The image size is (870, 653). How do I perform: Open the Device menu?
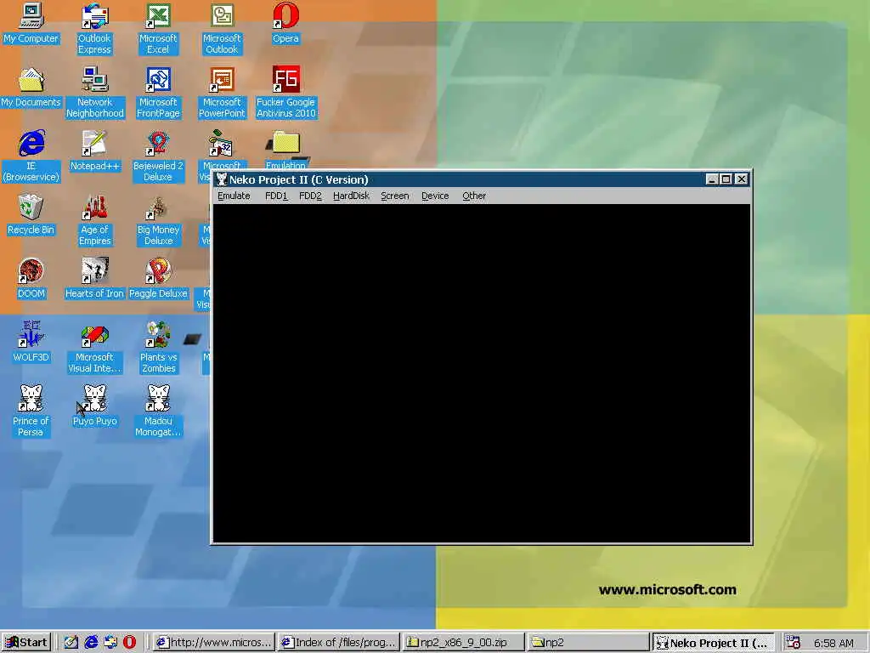[x=435, y=196]
